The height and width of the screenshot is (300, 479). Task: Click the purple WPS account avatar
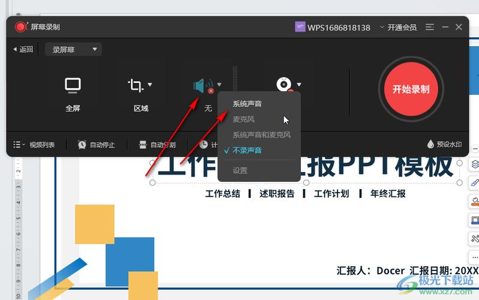point(300,26)
